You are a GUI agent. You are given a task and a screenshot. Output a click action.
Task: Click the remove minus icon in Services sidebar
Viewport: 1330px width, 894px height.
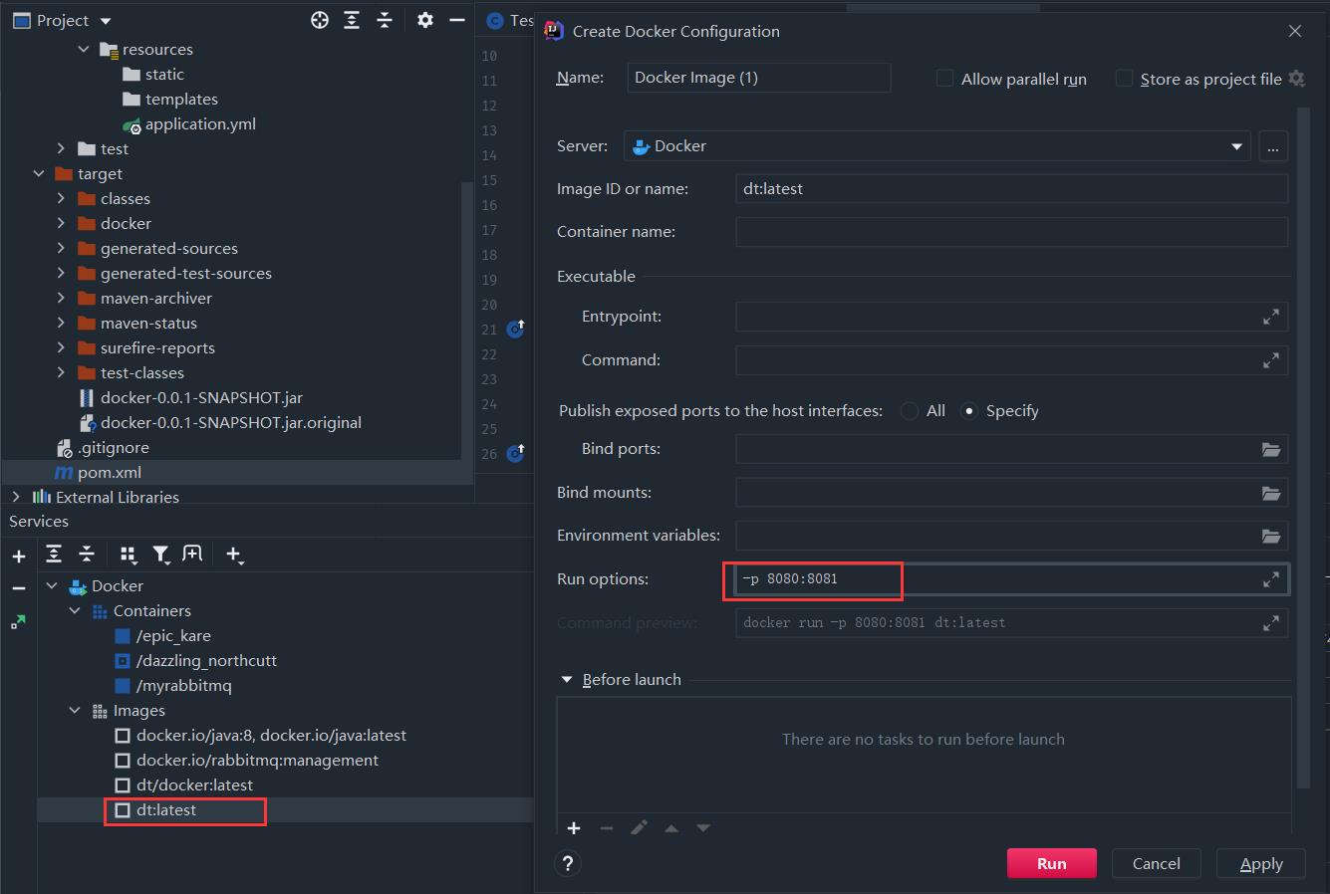pos(18,588)
